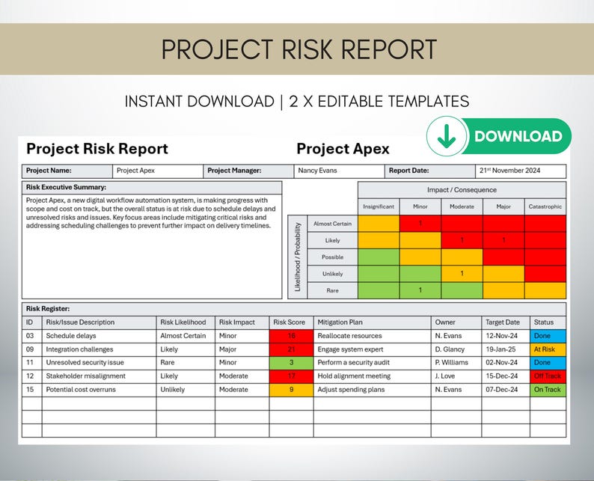Click the DOWNLOAD button label
The height and width of the screenshot is (481, 594).
518,136
